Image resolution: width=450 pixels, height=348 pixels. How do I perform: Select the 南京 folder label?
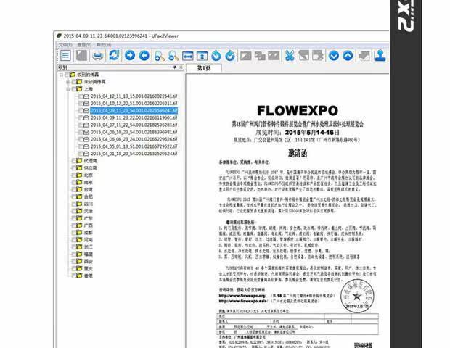point(89,182)
